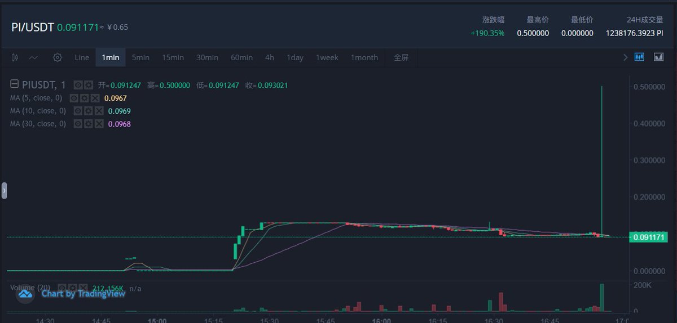This screenshot has width=677, height=323.
Task: Open settings gear for MA 10 indicator
Action: pos(89,111)
